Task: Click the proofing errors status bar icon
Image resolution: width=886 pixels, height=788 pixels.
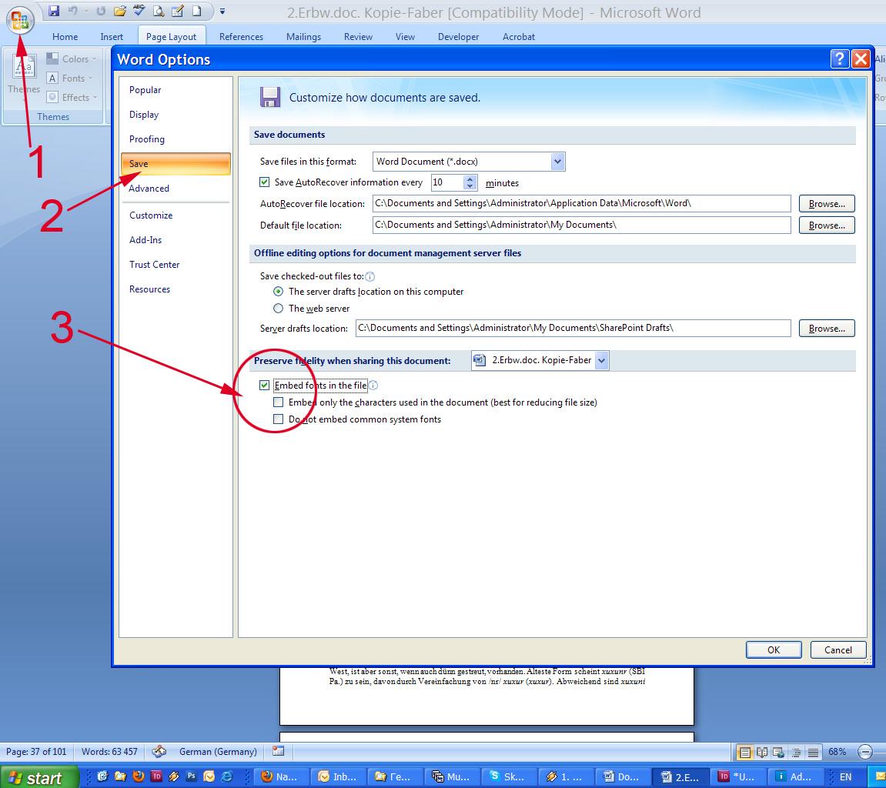Action: pyautogui.click(x=159, y=751)
